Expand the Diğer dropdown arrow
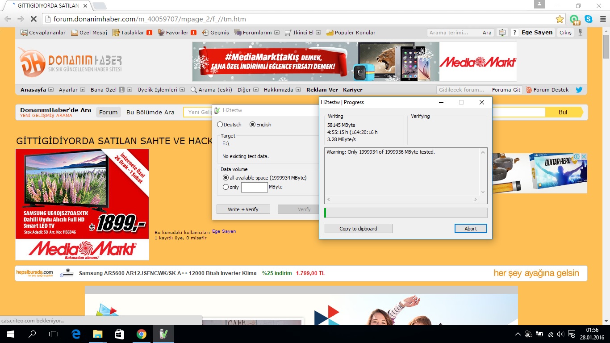Viewport: 610px width, 343px height. pos(256,90)
